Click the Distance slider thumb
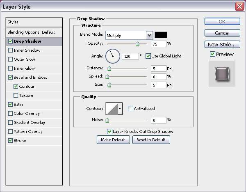Screen dimensions: 246x192 109,69
